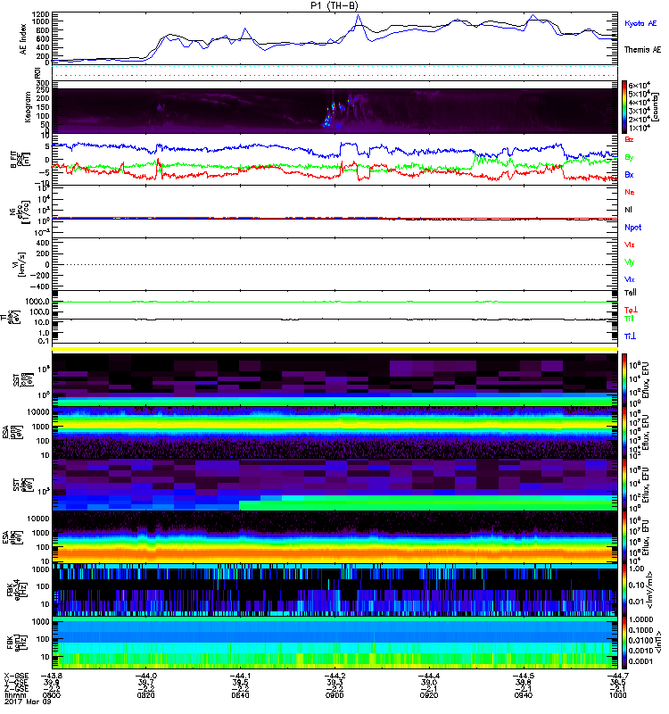
Task: Click the "0820" time tick label
Action: [x=145, y=695]
